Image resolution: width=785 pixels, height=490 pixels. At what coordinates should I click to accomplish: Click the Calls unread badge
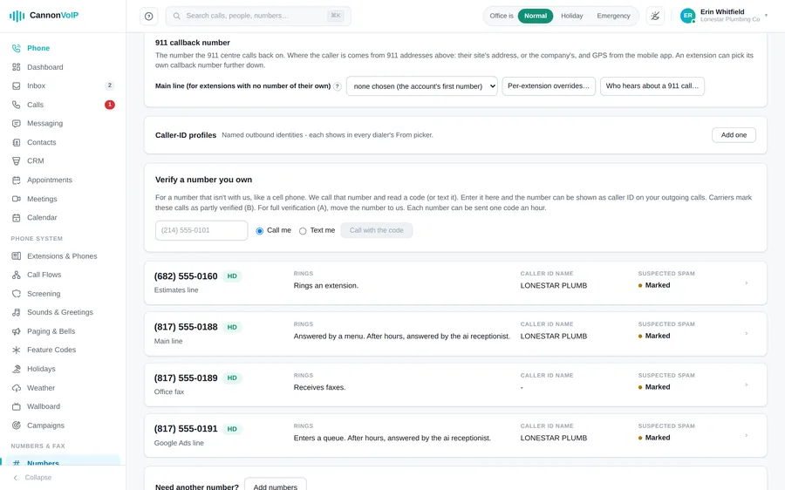coord(110,105)
